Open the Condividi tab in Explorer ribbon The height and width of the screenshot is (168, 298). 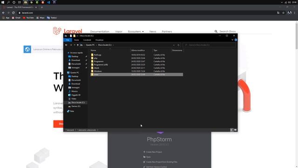click(x=87, y=40)
